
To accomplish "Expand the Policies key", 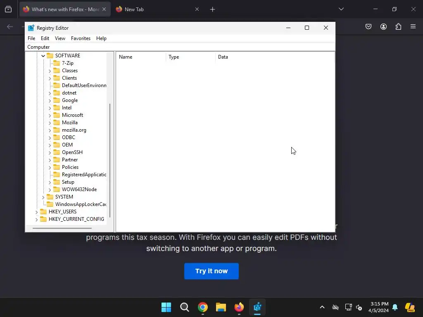I will point(50,168).
